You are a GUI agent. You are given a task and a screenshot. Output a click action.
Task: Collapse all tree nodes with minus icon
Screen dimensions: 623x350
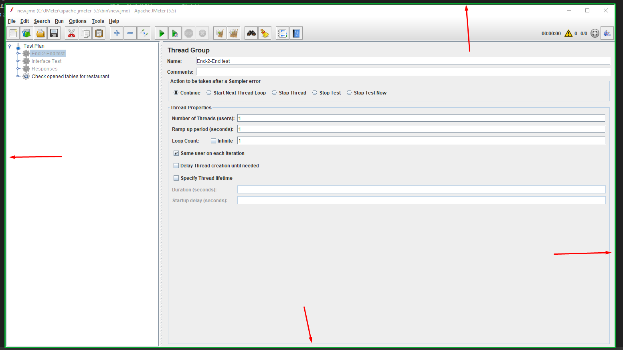click(130, 33)
